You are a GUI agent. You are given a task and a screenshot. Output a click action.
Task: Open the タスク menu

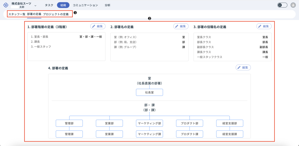pyautogui.click(x=49, y=5)
